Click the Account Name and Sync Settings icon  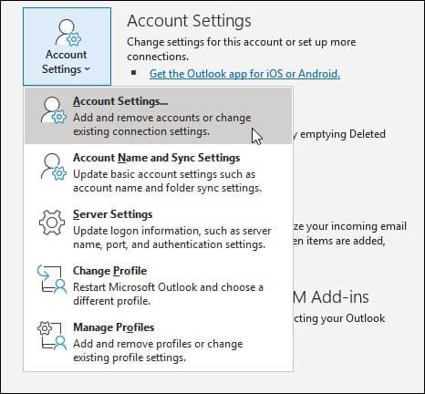pyautogui.click(x=54, y=167)
